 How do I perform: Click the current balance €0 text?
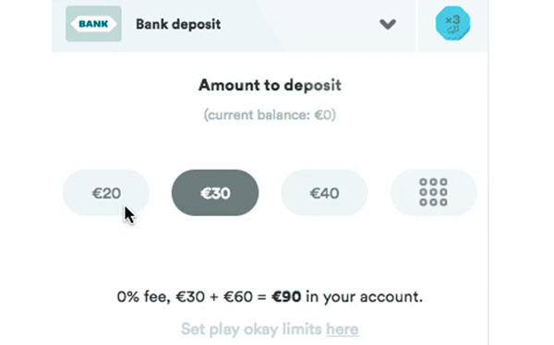tap(270, 114)
